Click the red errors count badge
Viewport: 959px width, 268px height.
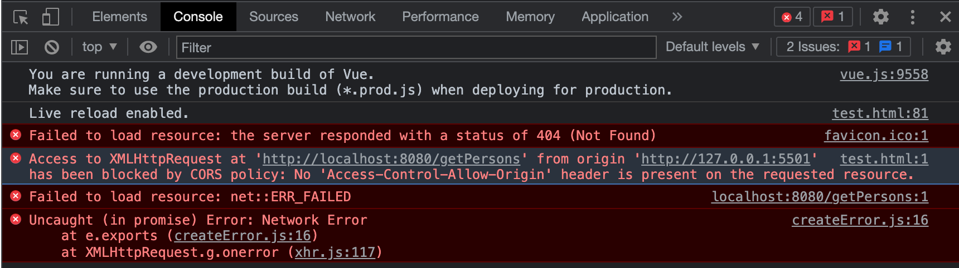[x=792, y=17]
